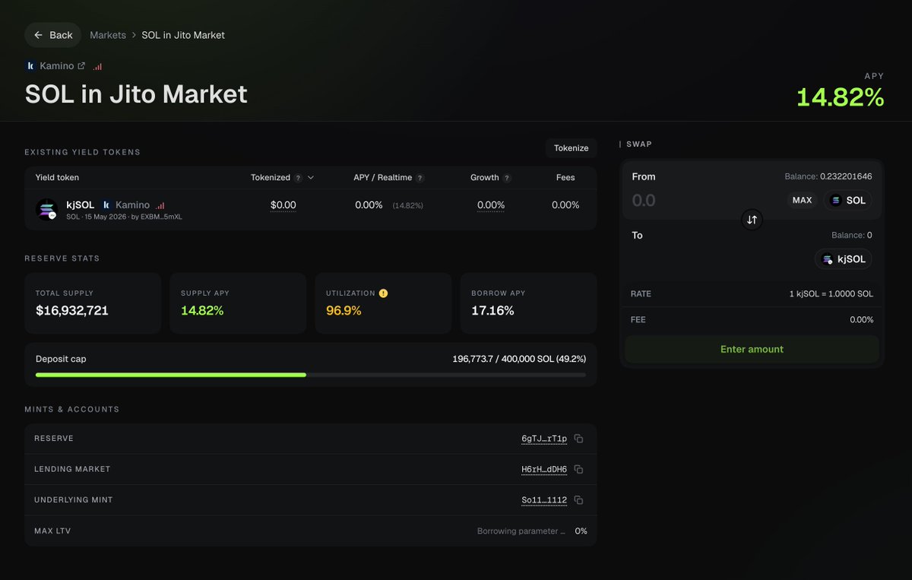The height and width of the screenshot is (580, 912).
Task: Click the 196,773.7 / 400,000 SOL text
Action: 519,359
